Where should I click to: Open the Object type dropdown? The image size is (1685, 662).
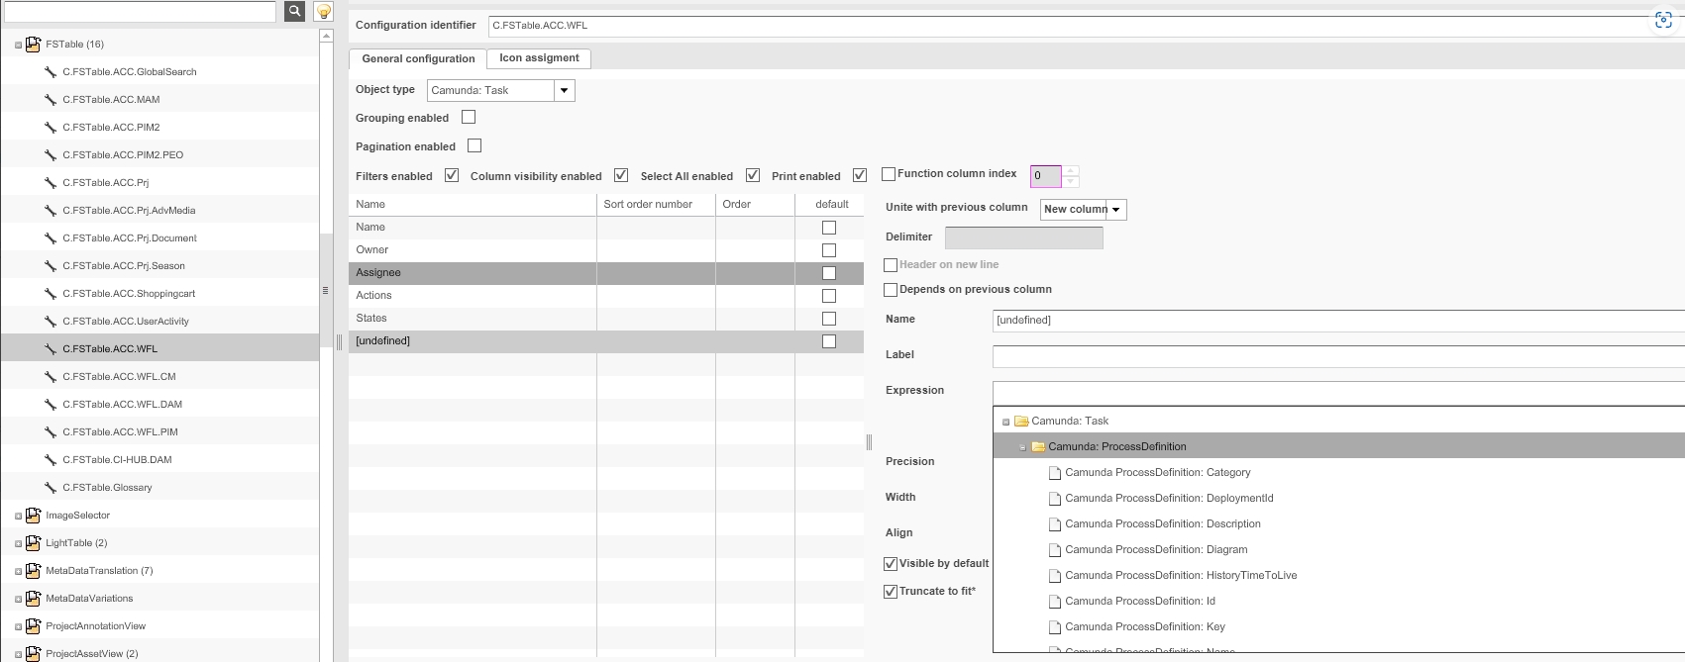(x=564, y=91)
